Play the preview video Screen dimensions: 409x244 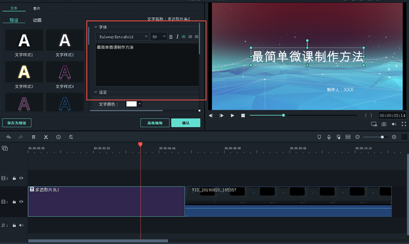click(232, 115)
